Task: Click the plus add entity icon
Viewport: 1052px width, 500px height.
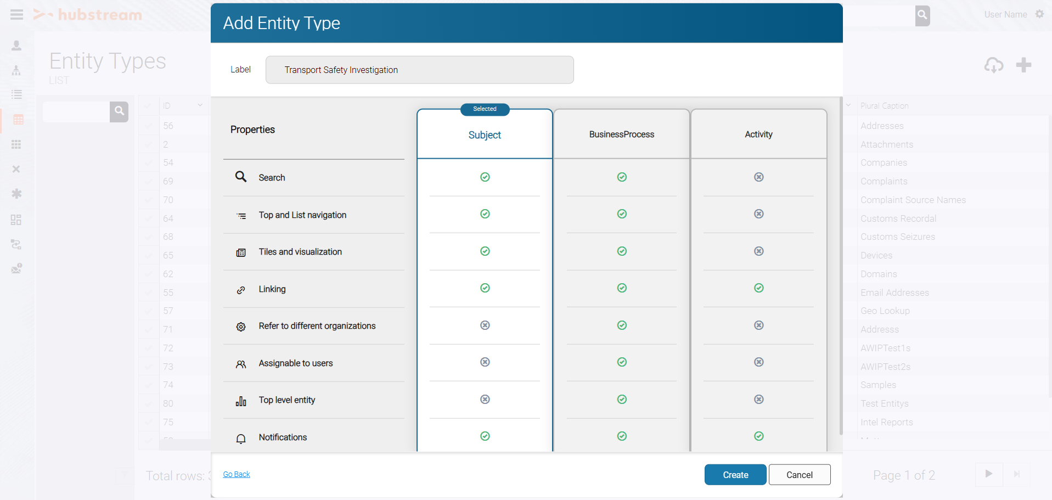Action: coord(1023,65)
